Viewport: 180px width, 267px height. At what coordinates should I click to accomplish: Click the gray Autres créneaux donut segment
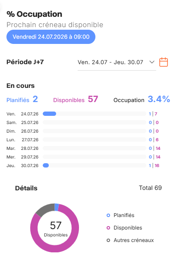click(x=45, y=209)
